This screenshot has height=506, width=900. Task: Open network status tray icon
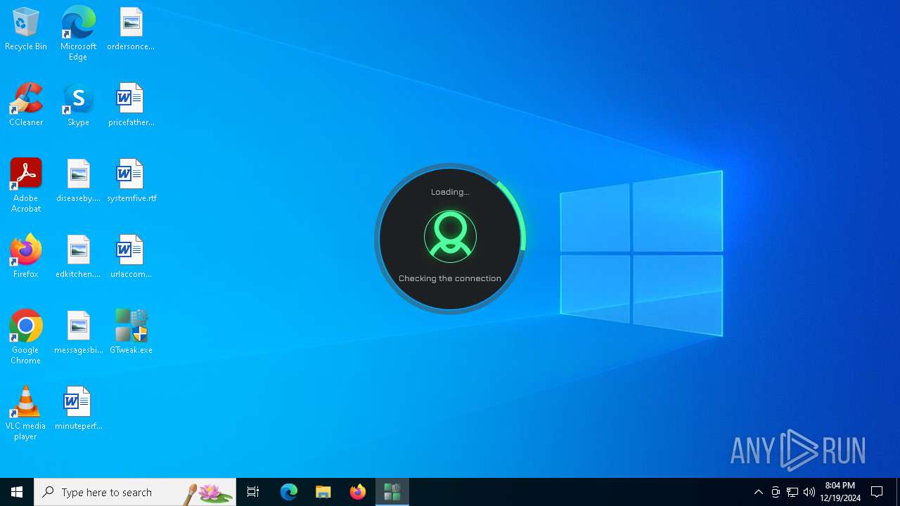(792, 492)
